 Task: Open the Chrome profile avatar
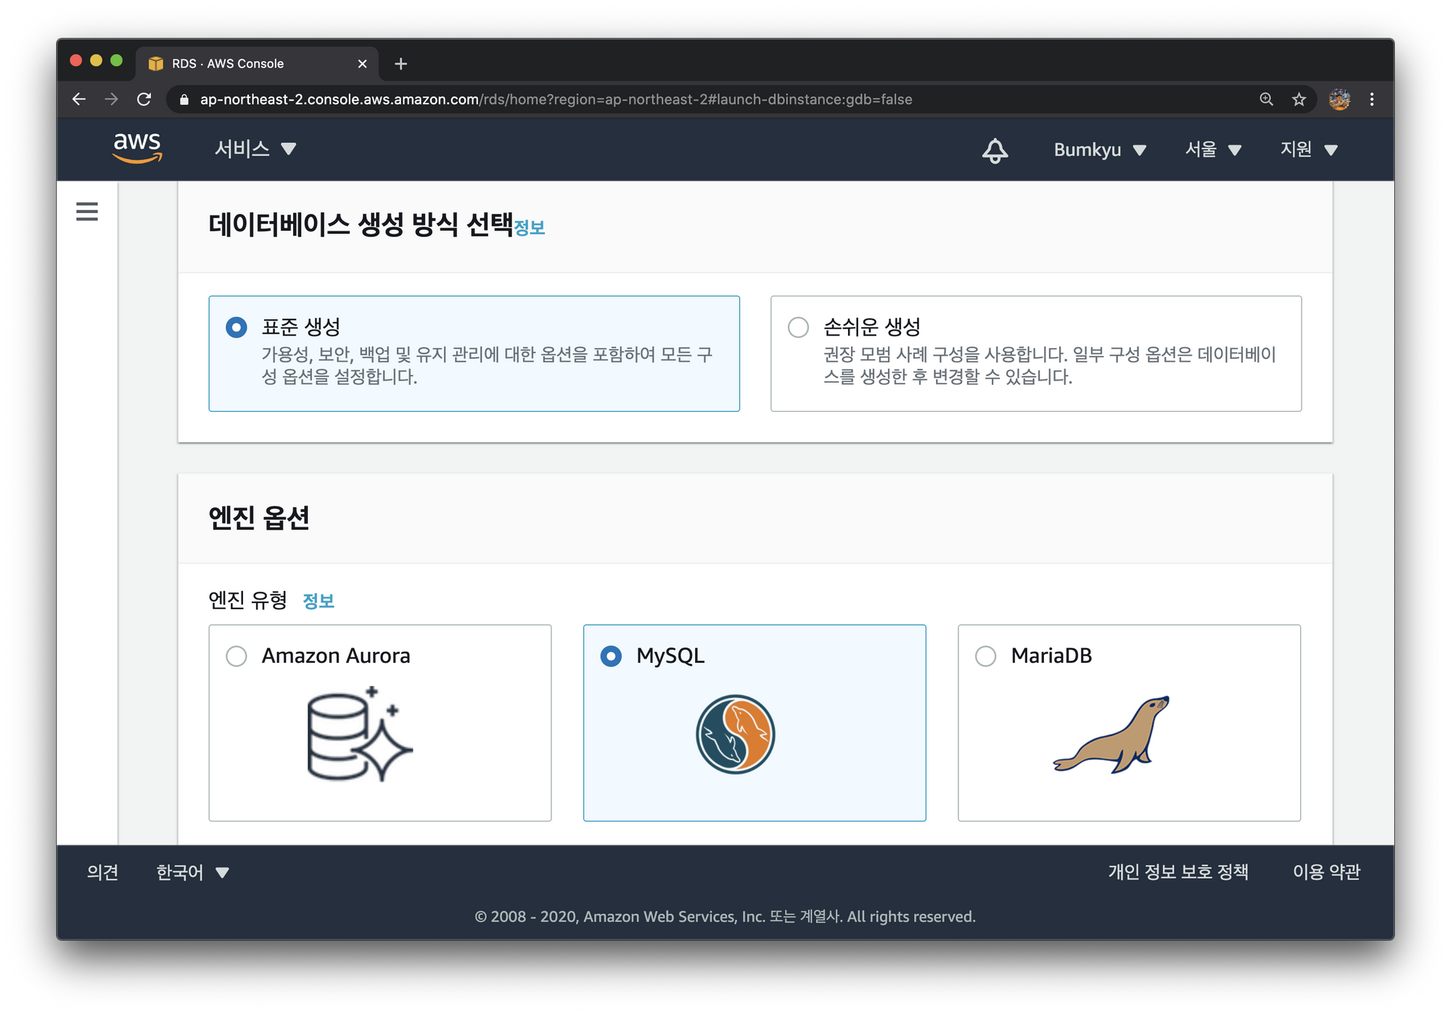click(x=1339, y=99)
